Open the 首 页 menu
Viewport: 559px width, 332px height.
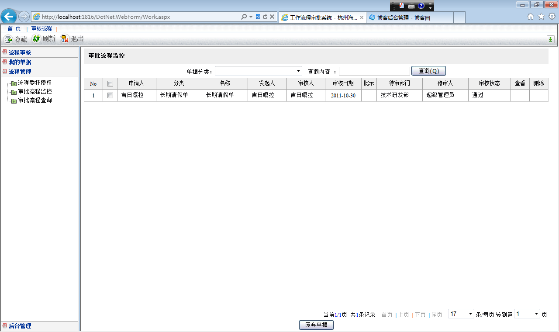pyautogui.click(x=14, y=28)
